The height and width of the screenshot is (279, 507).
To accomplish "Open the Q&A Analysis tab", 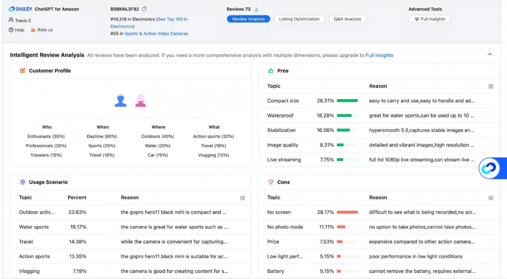I will [347, 19].
